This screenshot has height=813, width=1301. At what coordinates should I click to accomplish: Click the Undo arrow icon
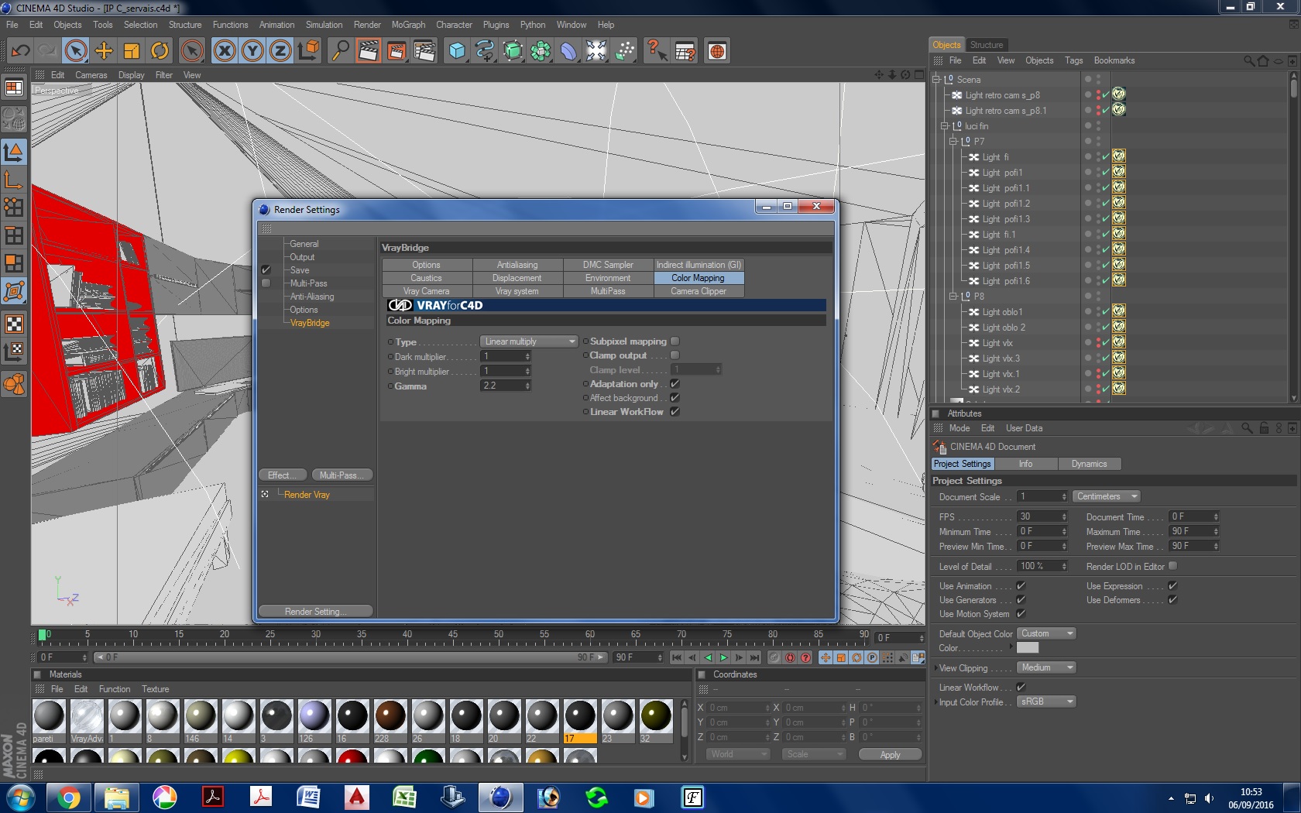(x=20, y=51)
